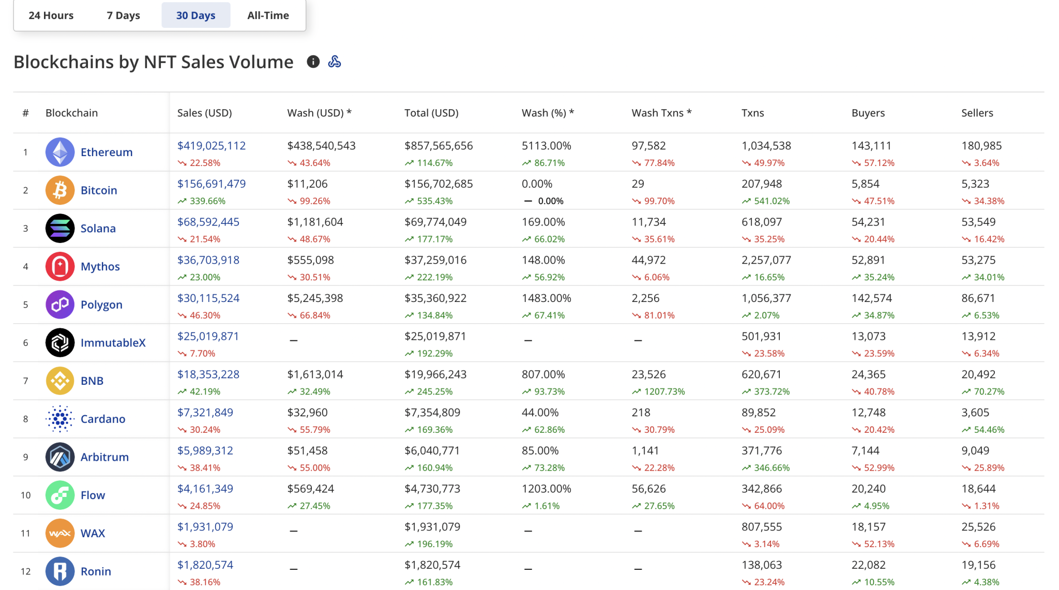Click the Bitcoin logo icon

coord(60,190)
